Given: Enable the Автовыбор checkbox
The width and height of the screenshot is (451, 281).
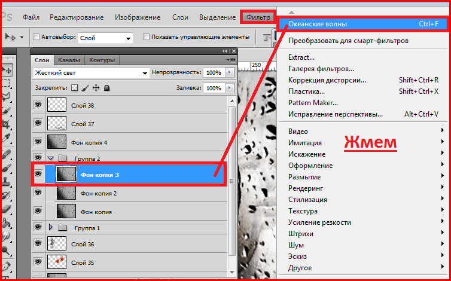Looking at the screenshot, I should [36, 37].
